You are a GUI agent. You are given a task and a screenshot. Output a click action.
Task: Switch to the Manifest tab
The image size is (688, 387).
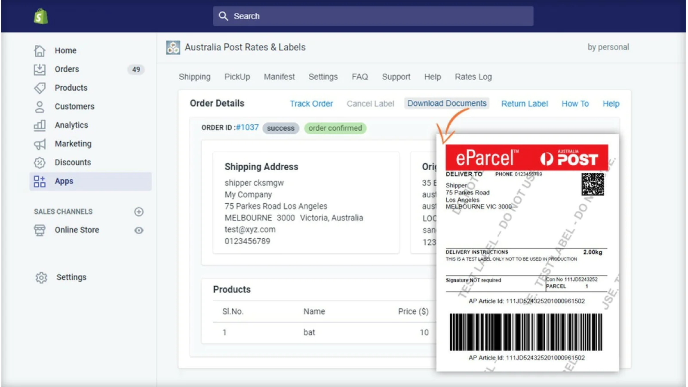point(279,77)
